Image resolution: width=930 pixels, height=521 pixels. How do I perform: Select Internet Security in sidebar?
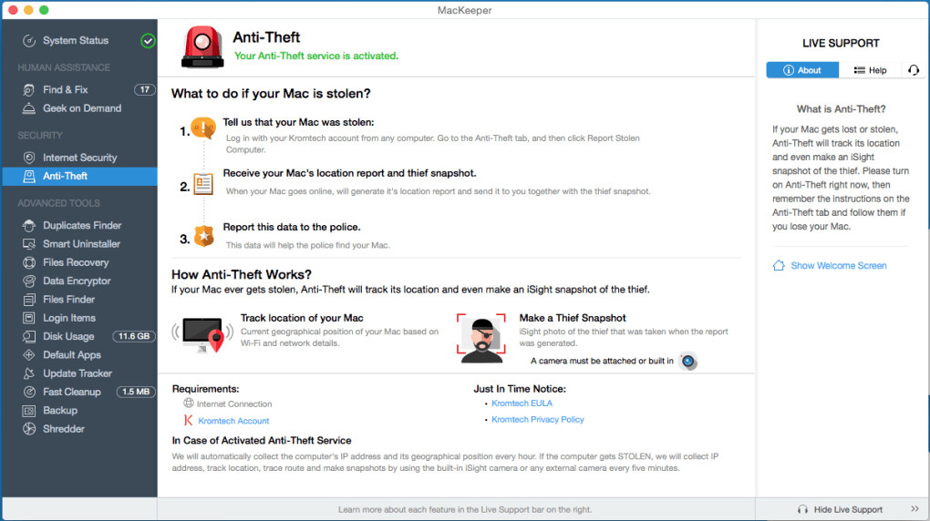pos(79,158)
